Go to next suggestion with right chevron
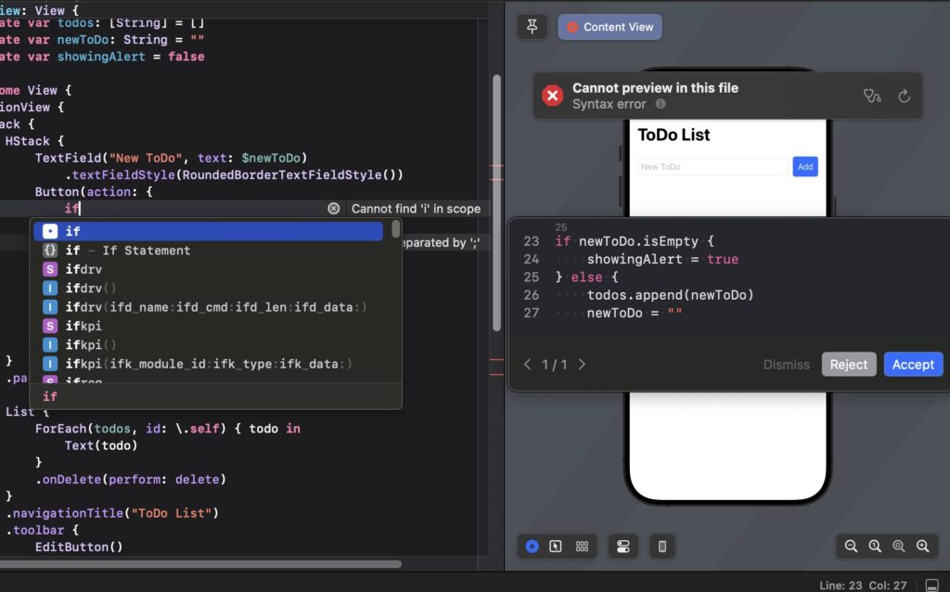950x592 pixels. [x=583, y=365]
